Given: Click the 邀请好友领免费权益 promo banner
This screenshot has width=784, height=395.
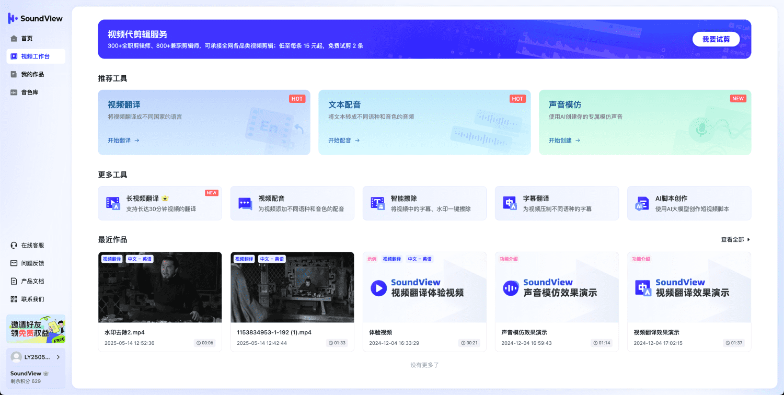Looking at the screenshot, I should point(36,329).
